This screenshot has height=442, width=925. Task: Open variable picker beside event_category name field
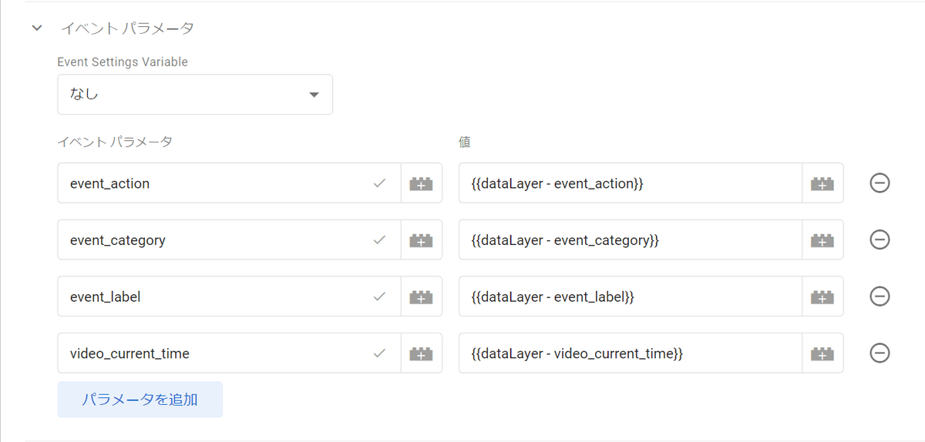coord(421,240)
